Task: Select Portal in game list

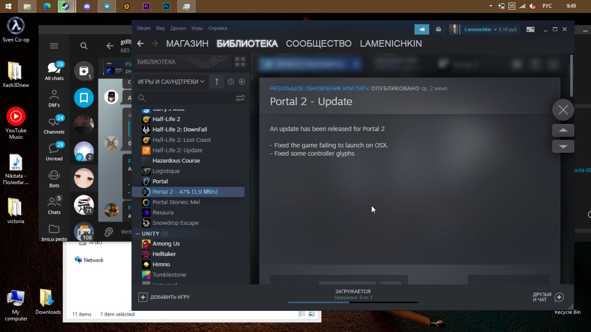Action: click(160, 181)
